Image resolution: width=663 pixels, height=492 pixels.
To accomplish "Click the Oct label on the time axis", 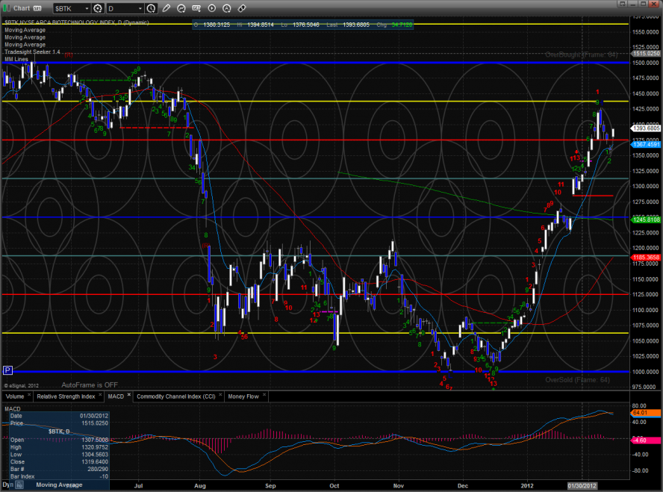I will [x=334, y=486].
